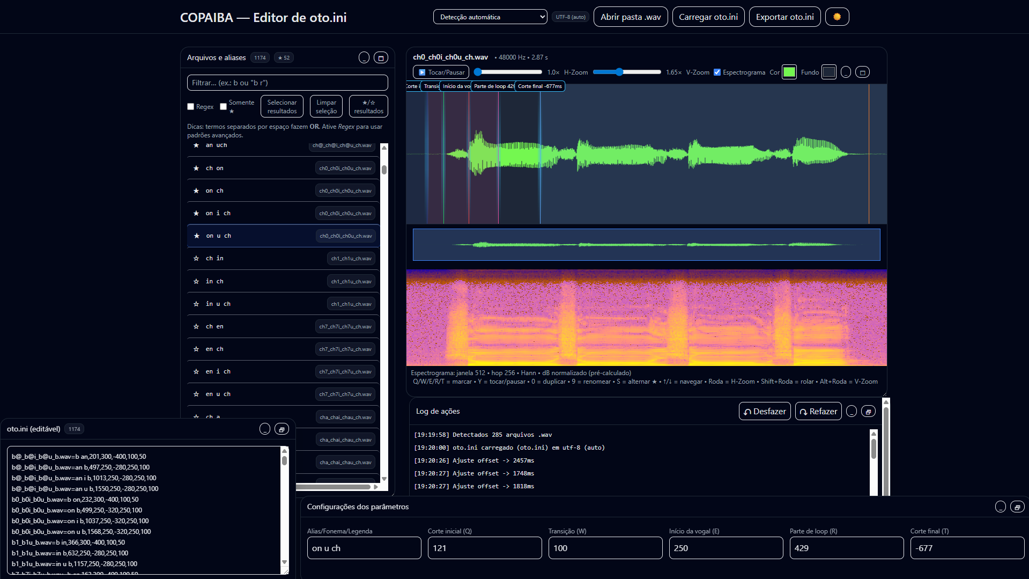1029x579 pixels.
Task: Uncheck the Espectrograma checkbox
Action: [717, 72]
